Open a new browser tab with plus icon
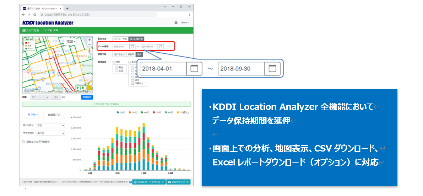423x196 pixels. pos(67,9)
